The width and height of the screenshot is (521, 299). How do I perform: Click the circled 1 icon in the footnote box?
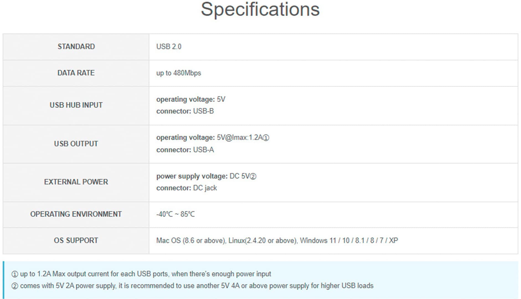pyautogui.click(x=15, y=274)
